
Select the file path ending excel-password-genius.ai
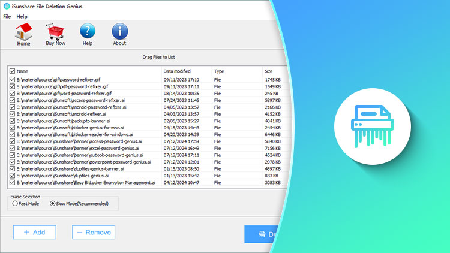[x=78, y=148]
